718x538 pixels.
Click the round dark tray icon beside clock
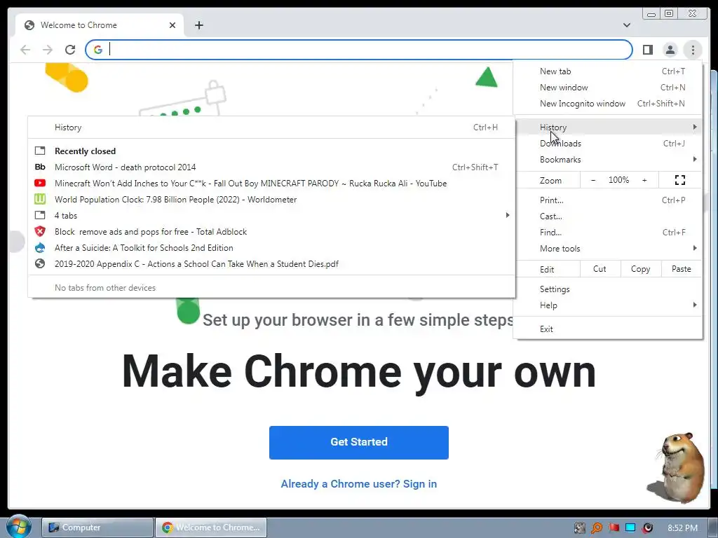pos(647,528)
